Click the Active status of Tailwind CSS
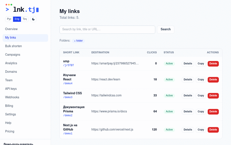 coord(169,96)
